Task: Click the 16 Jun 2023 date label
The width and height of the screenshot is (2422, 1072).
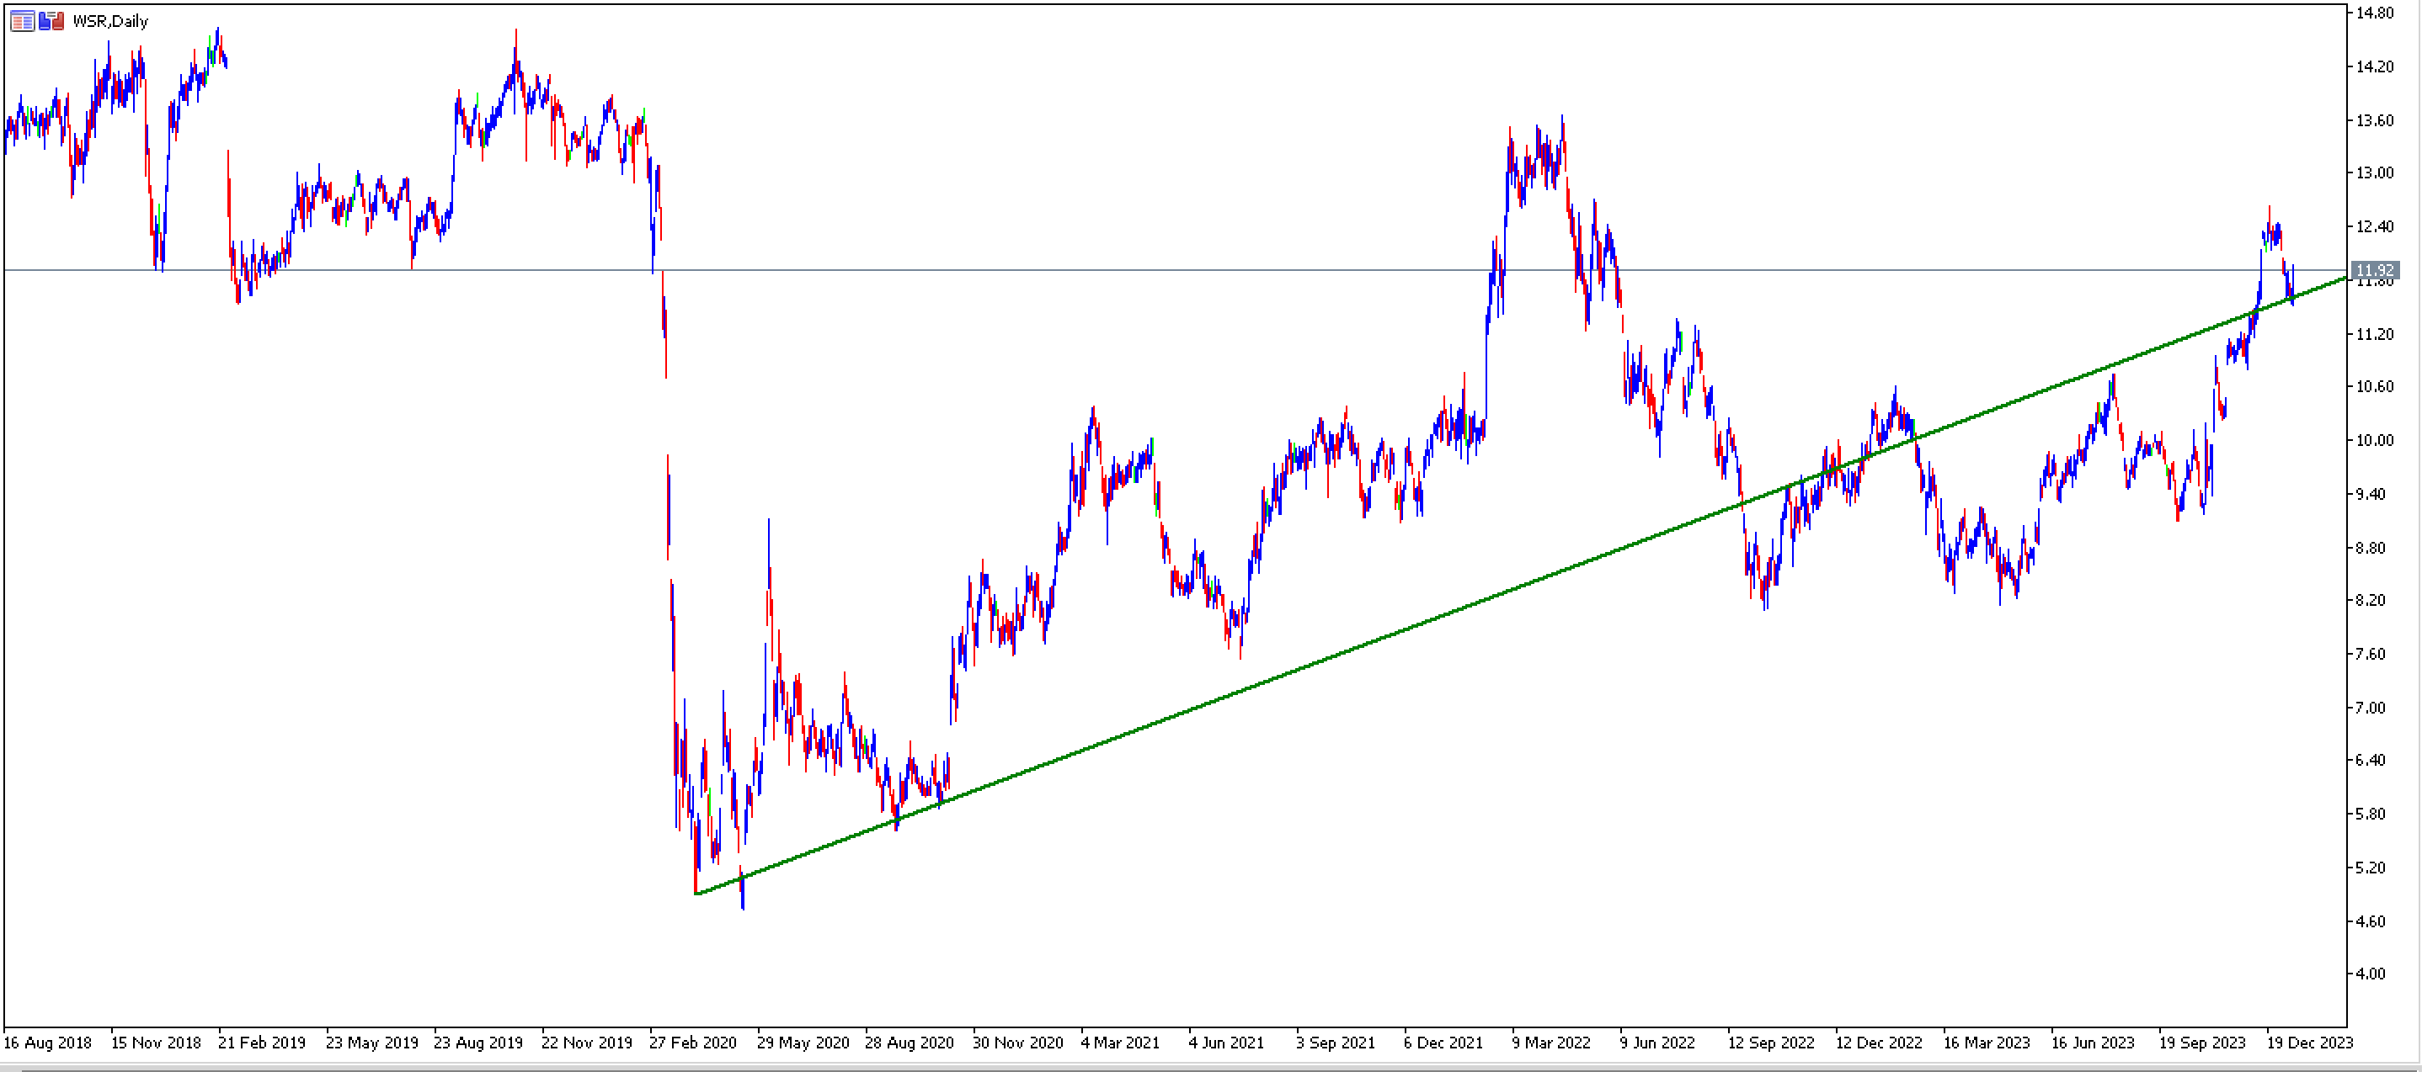Action: [2093, 1042]
